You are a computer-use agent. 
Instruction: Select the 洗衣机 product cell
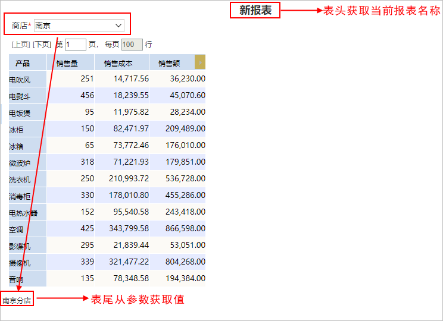[27, 179]
